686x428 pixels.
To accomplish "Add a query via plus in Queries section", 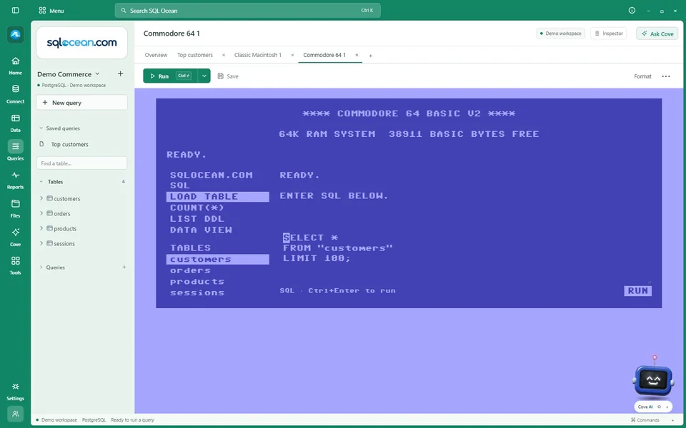I will click(x=124, y=267).
